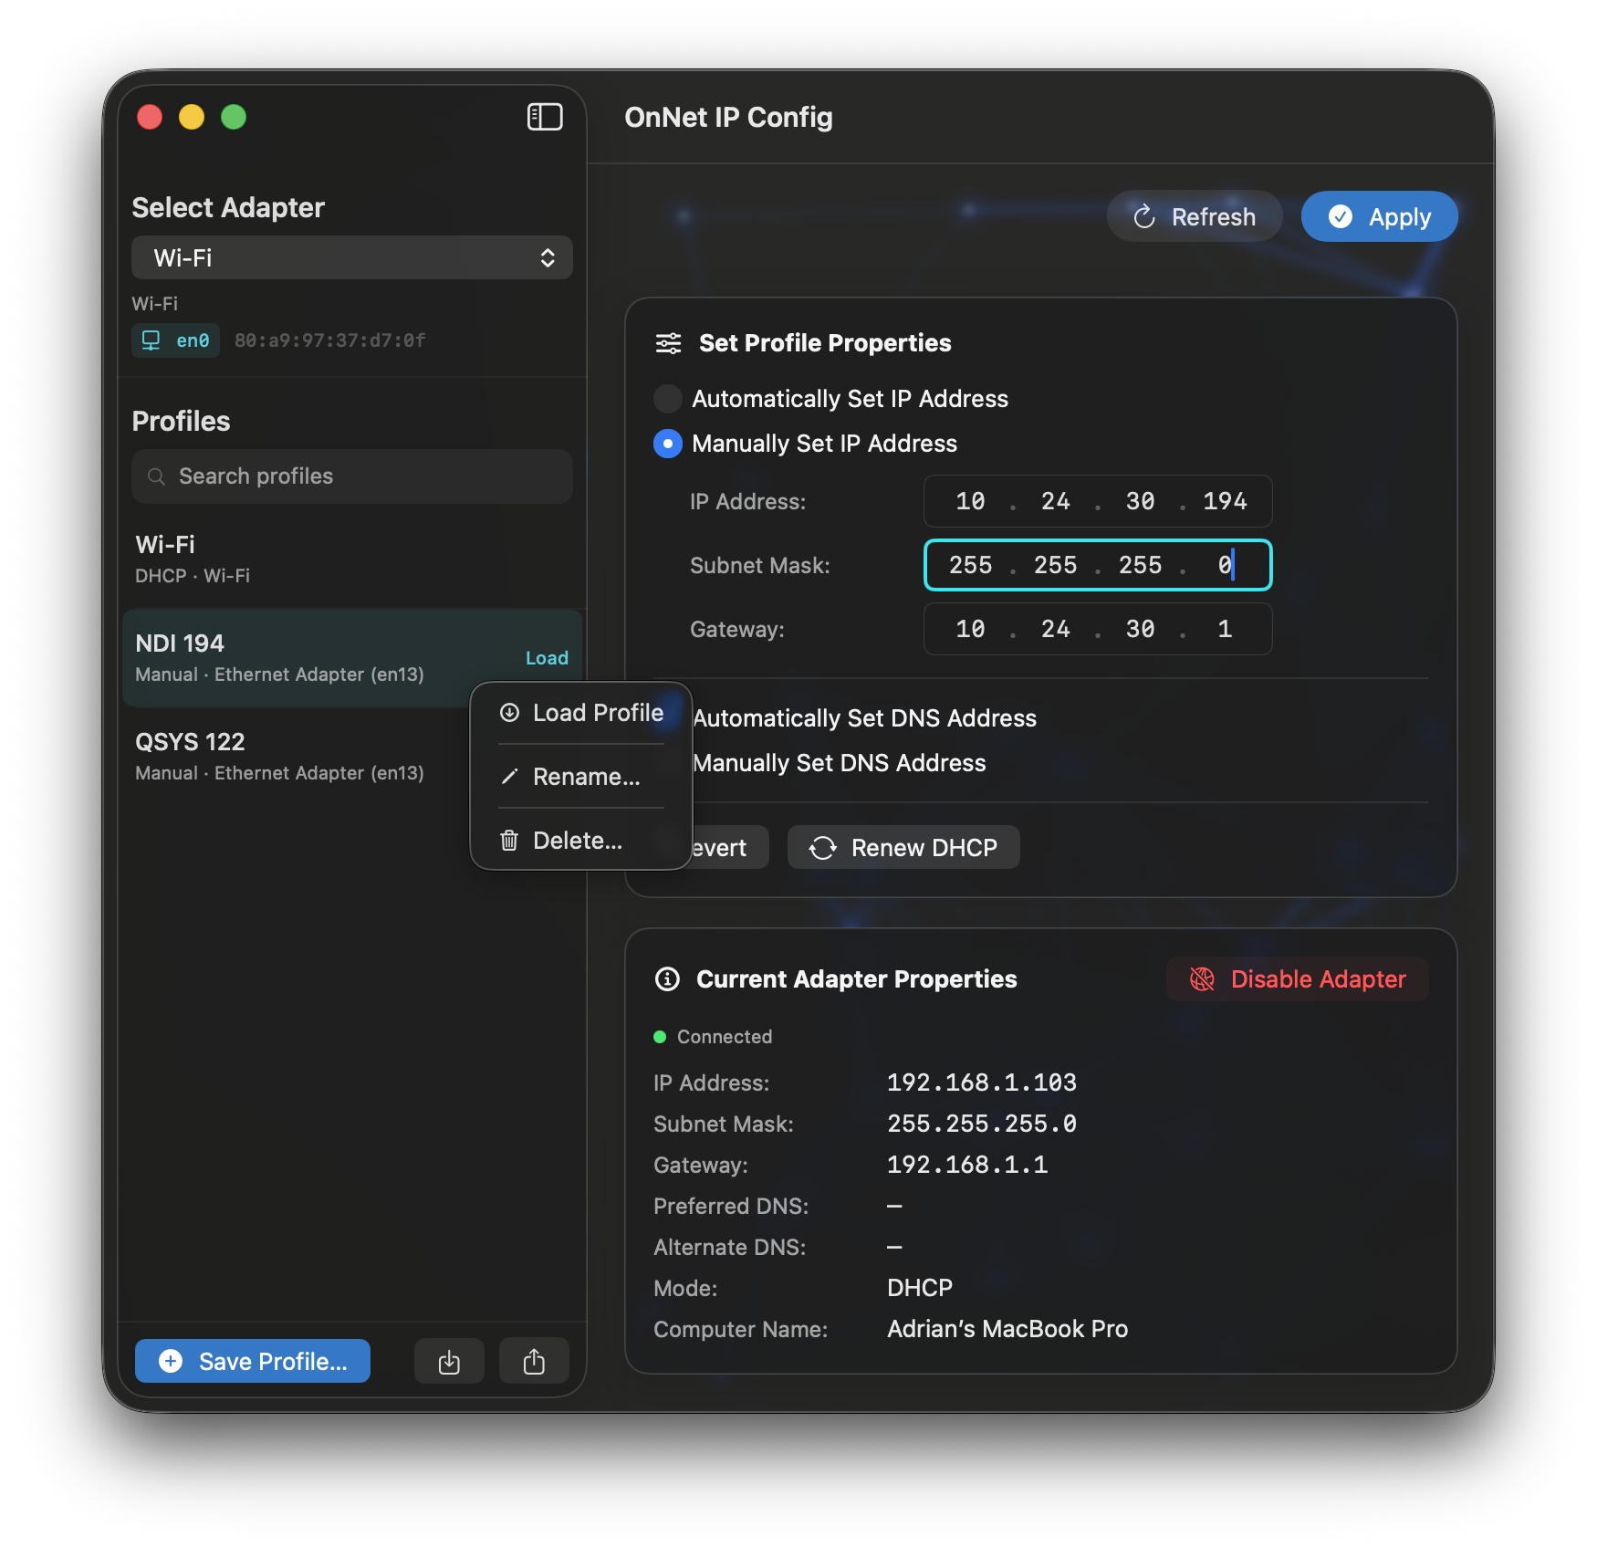Focus the Search profiles field
Screen dimensions: 1597x1548
click(352, 476)
